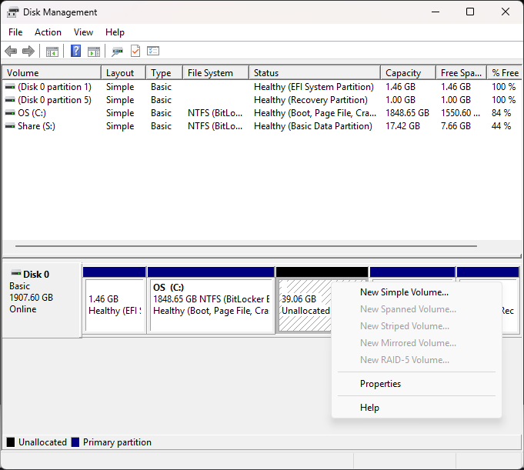Click the greyed New Mirrored Volume... entry
The image size is (524, 470).
(x=416, y=343)
